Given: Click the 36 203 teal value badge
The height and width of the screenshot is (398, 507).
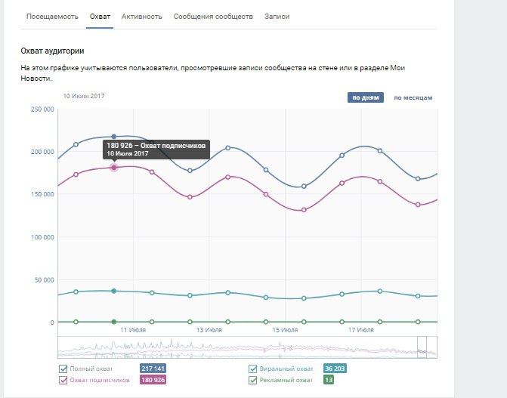Looking at the screenshot, I should (x=334, y=369).
